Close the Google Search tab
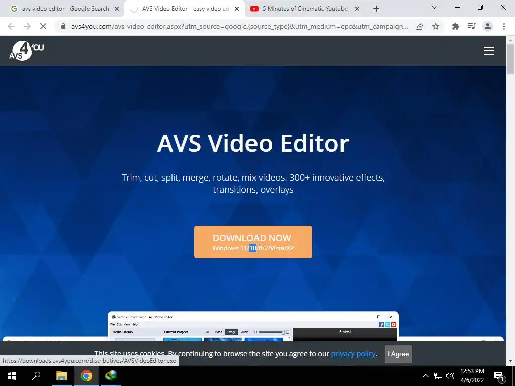The height and width of the screenshot is (386, 515). click(x=116, y=9)
